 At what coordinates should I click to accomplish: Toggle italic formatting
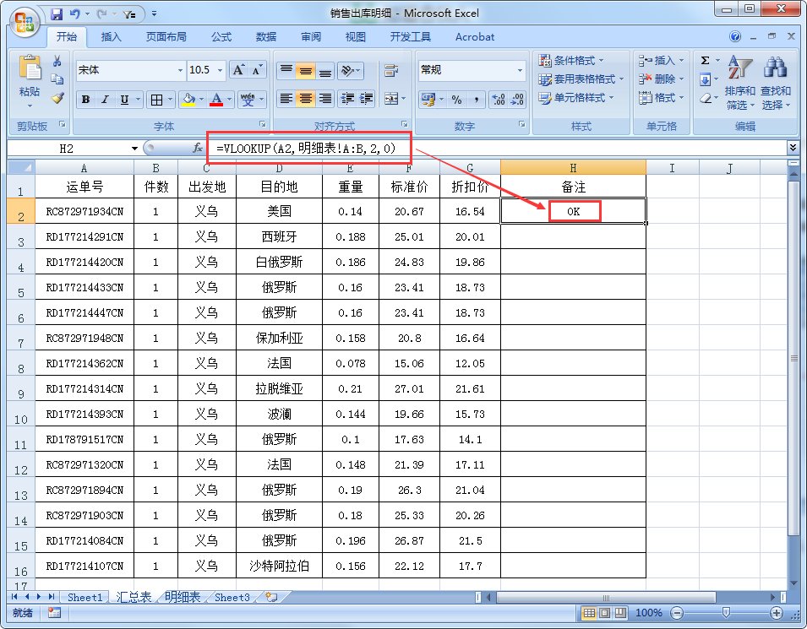(104, 100)
